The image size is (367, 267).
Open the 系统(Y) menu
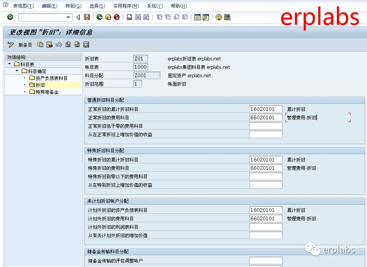point(155,6)
